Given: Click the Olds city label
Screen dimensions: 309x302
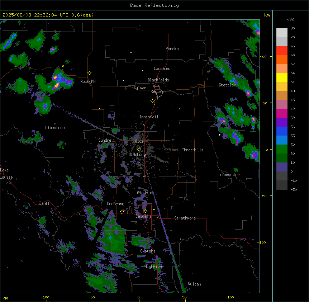Looking at the screenshot, I should pos(139,141).
